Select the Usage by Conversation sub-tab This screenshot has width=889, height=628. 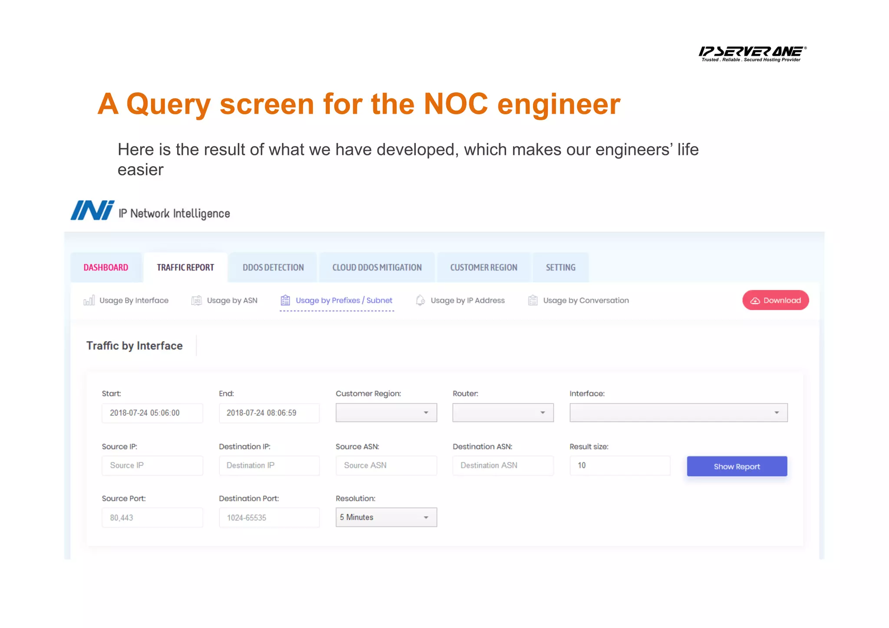click(x=578, y=300)
